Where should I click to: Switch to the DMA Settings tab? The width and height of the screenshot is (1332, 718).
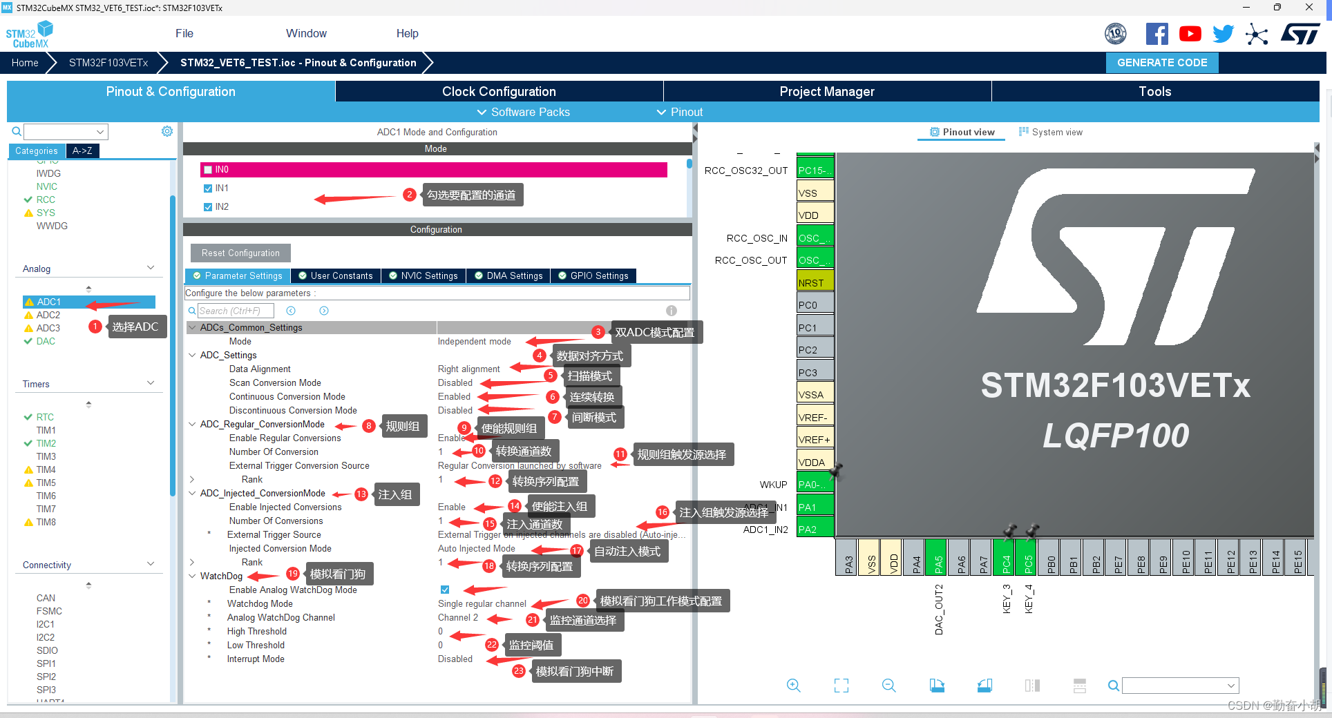508,275
